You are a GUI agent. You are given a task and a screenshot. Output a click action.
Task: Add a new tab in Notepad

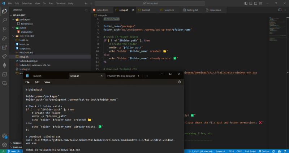click(147, 76)
